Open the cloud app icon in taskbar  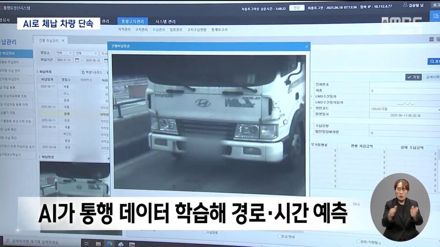[x=121, y=244]
